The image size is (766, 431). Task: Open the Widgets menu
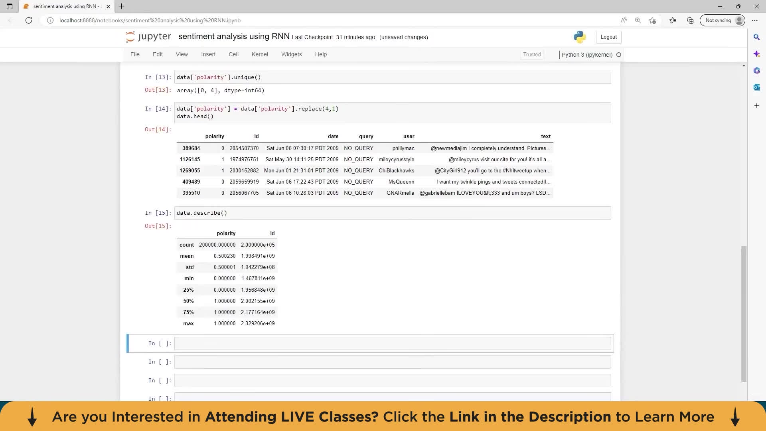click(292, 54)
